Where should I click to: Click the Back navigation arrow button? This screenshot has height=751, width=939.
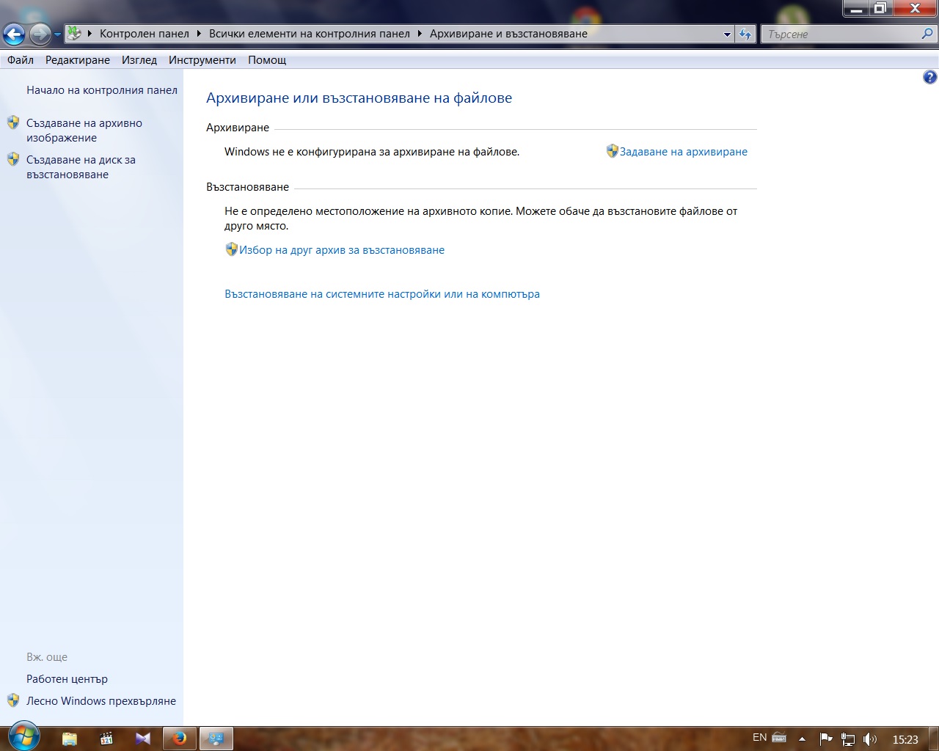pos(14,34)
